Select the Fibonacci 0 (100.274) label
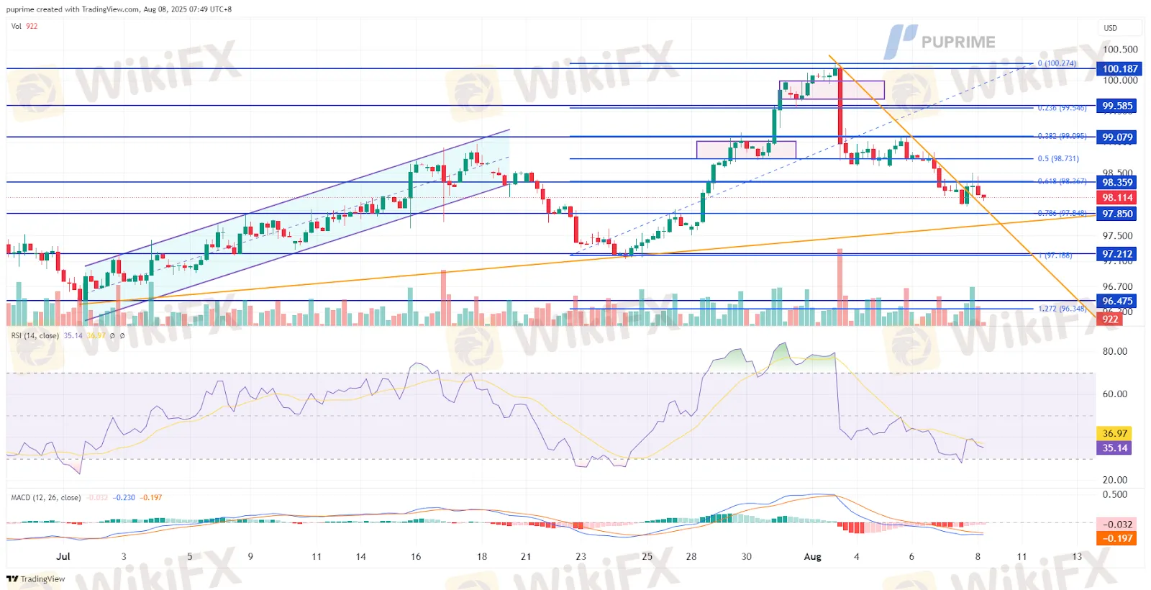Viewport: 1151px width, 590px height. click(1057, 63)
